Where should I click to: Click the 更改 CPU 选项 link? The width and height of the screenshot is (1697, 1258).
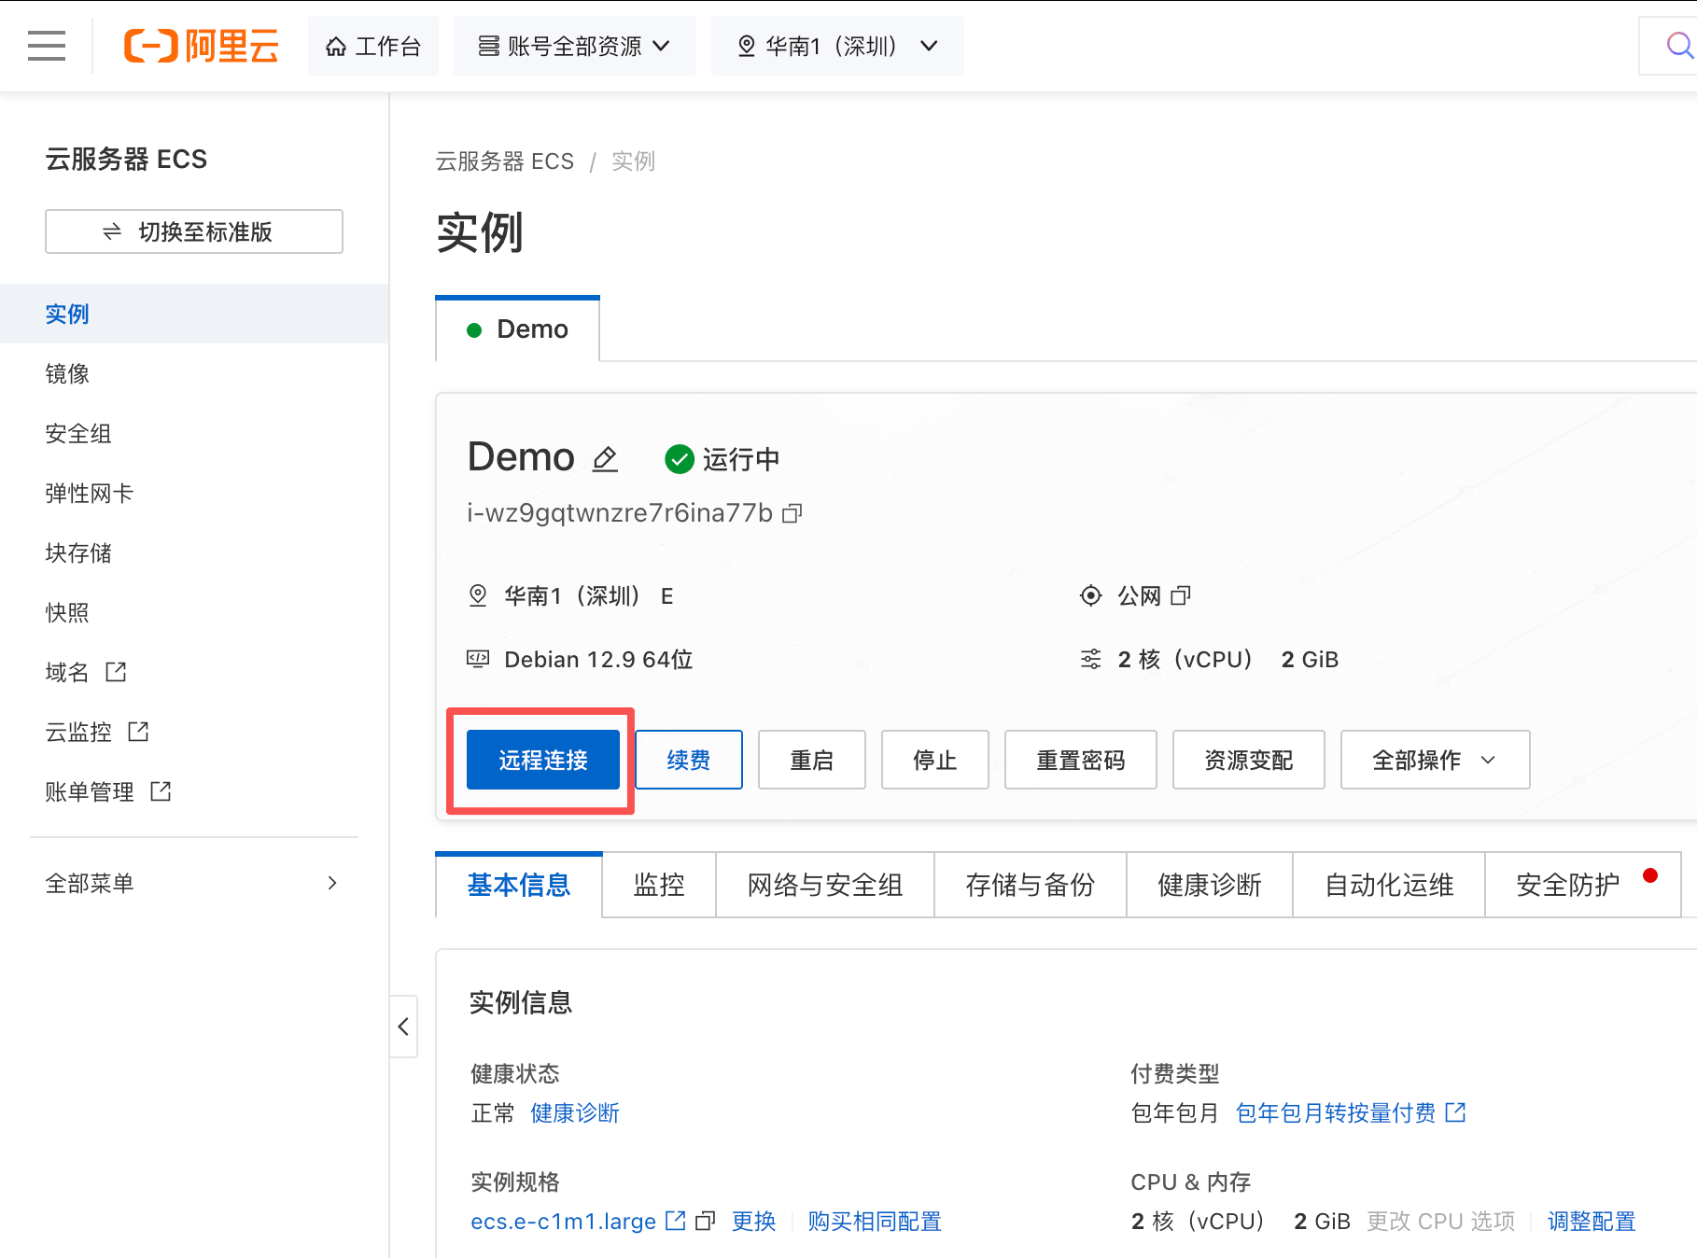pyautogui.click(x=1441, y=1221)
